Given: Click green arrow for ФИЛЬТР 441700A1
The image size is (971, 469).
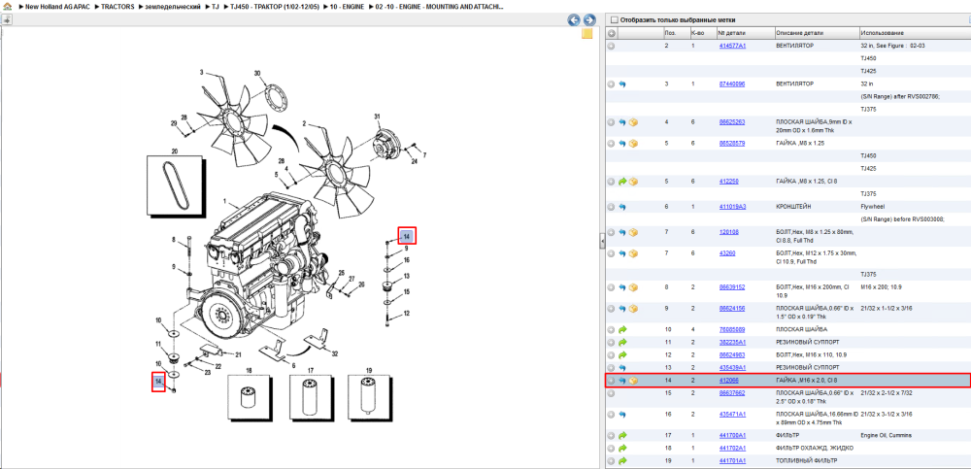Looking at the screenshot, I should point(622,436).
